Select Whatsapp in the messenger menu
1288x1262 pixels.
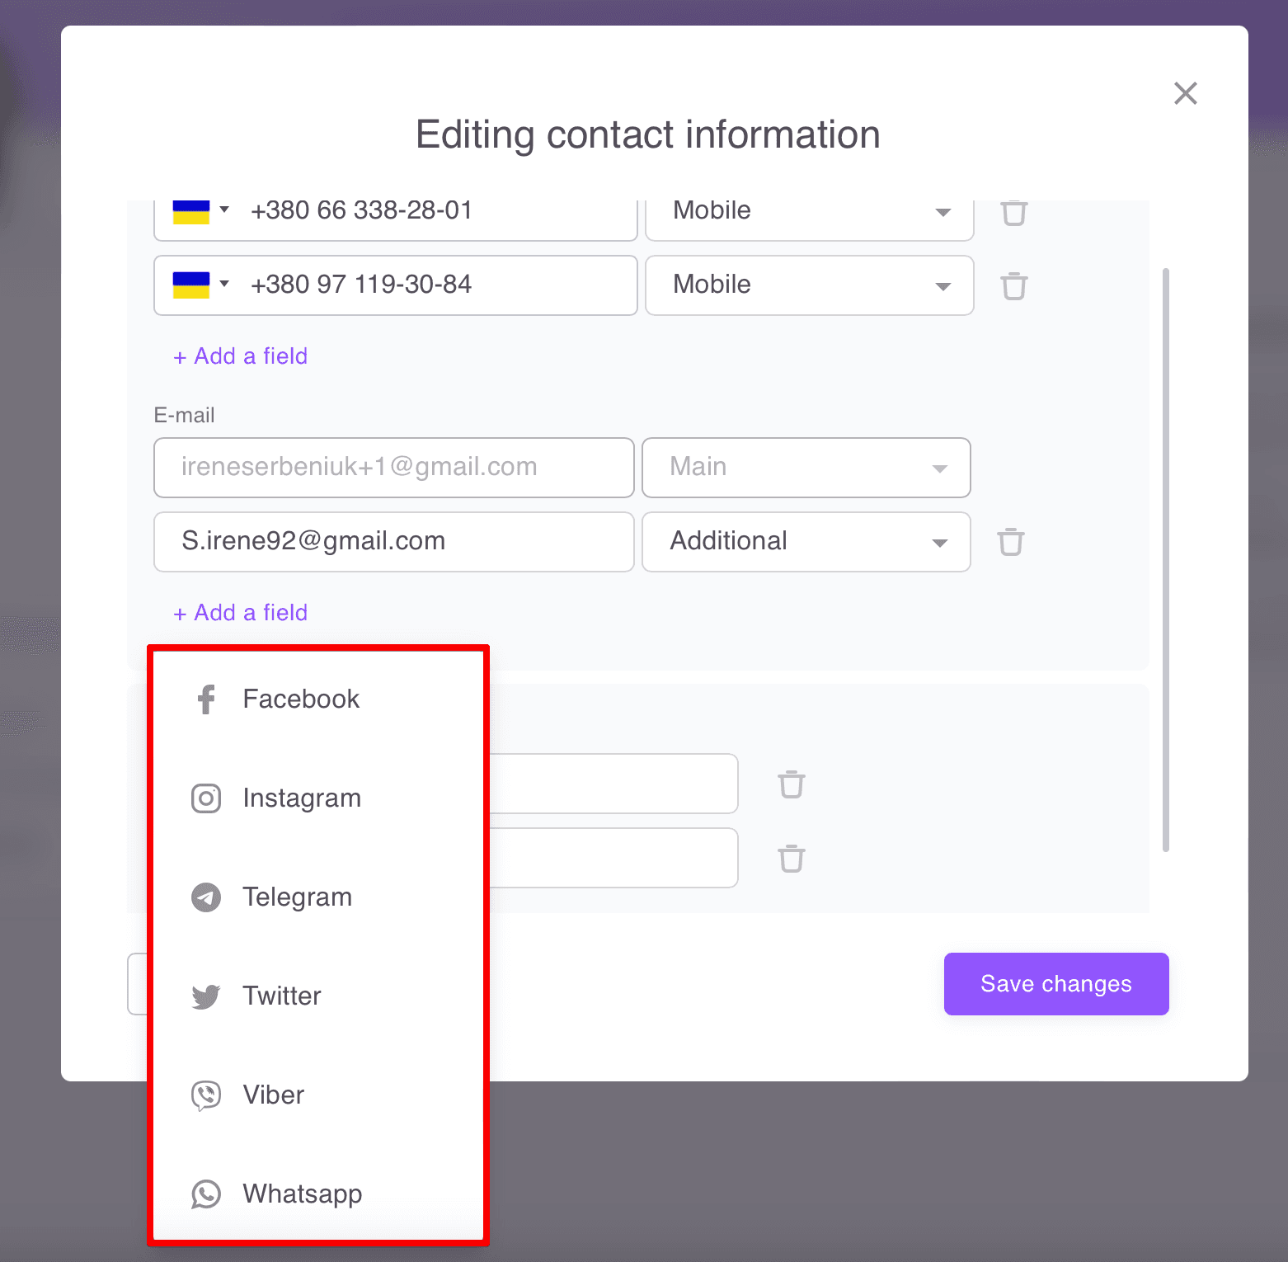tap(302, 1194)
